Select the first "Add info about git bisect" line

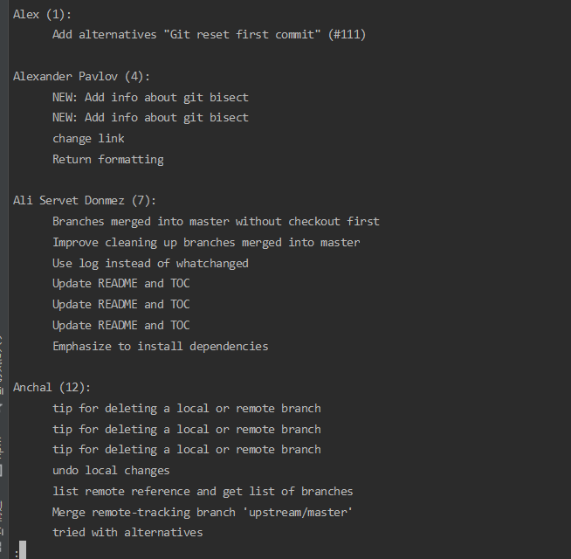click(x=150, y=97)
